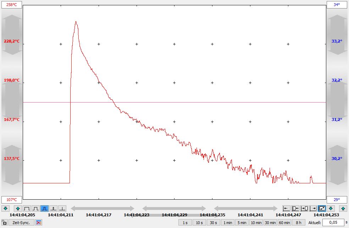Image resolution: width=349 pixels, height=228 pixels.
Task: Click the far bottom-right green up arrow
Action: tap(343, 208)
